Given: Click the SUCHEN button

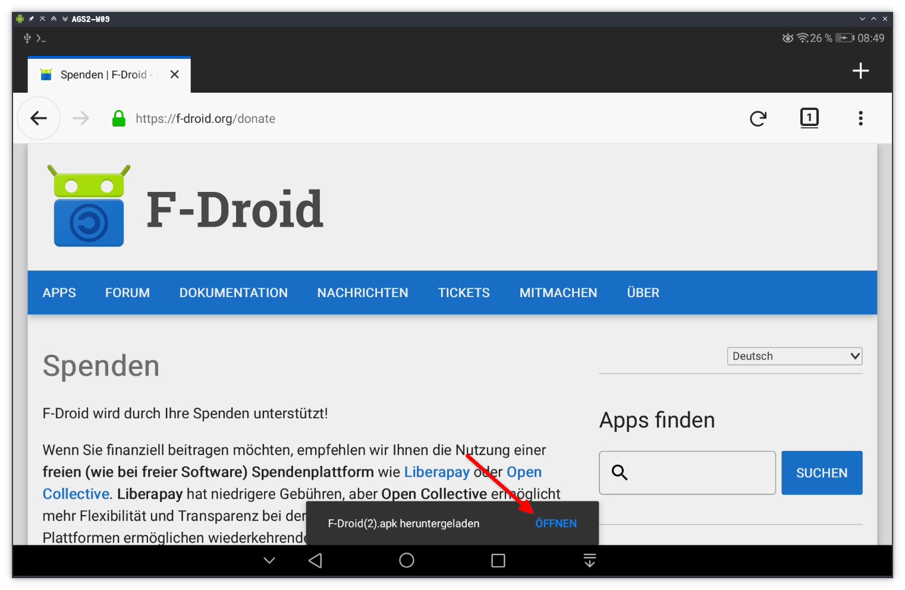Looking at the screenshot, I should pos(822,473).
